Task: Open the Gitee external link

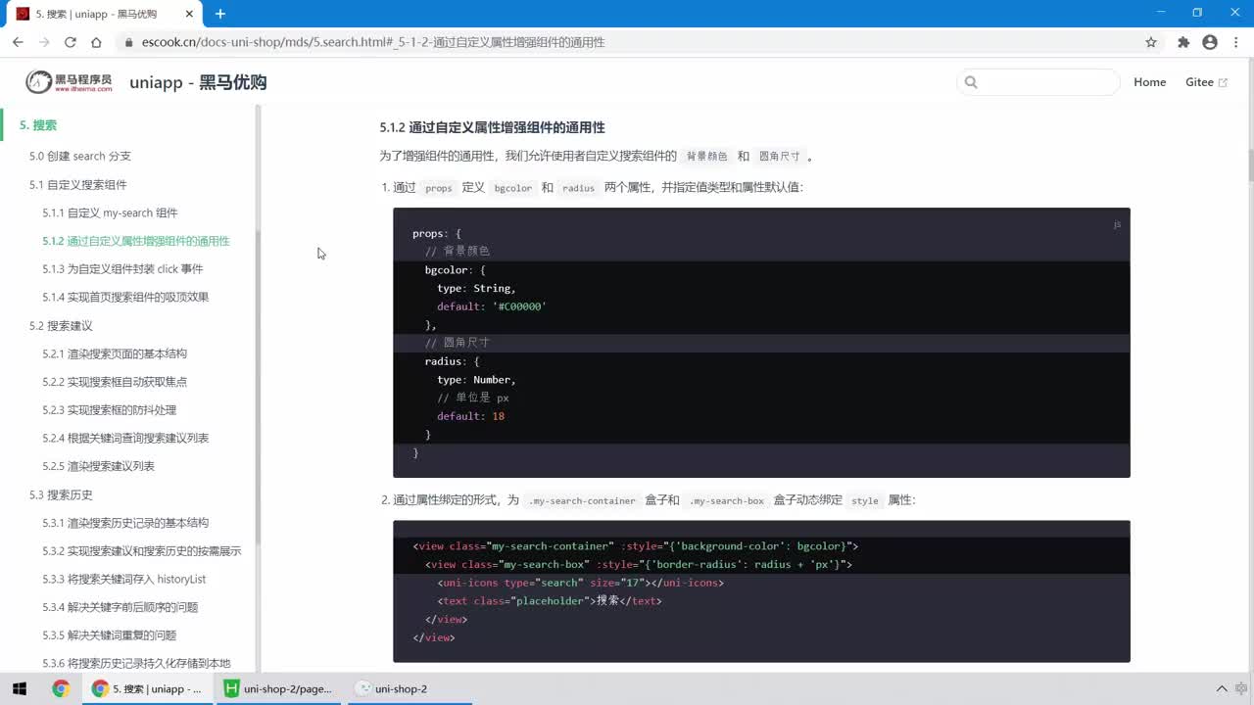Action: pyautogui.click(x=1206, y=82)
